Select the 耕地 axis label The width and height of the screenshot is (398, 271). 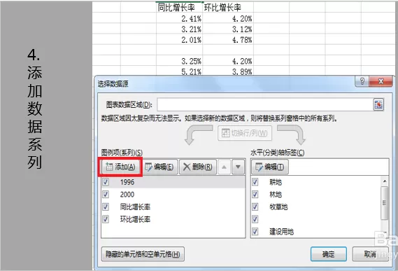[x=276, y=182]
